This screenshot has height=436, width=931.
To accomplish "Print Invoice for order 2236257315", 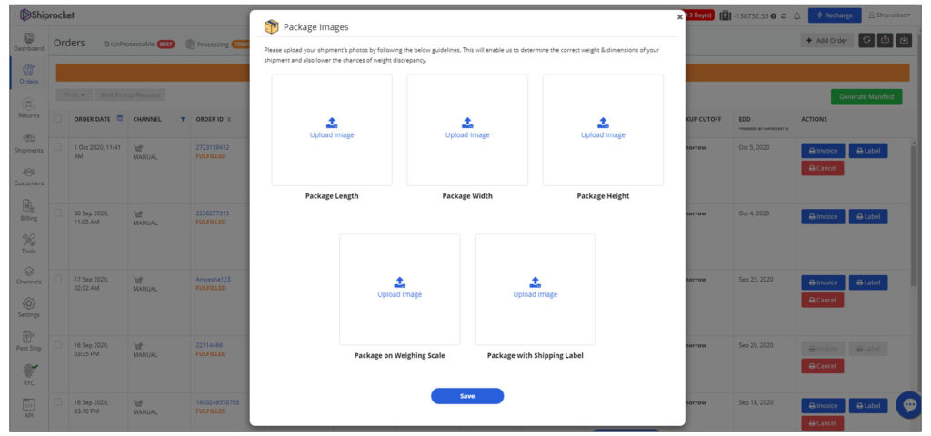I will [x=823, y=216].
